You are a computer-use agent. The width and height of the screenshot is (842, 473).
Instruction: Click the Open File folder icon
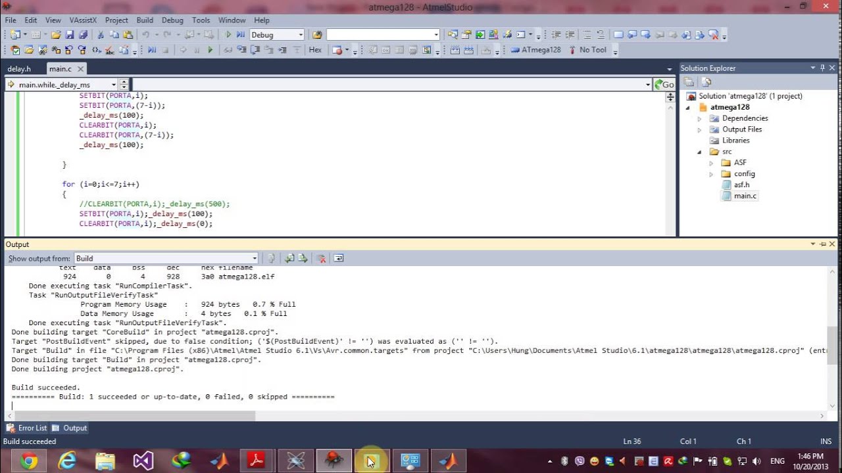(x=56, y=35)
